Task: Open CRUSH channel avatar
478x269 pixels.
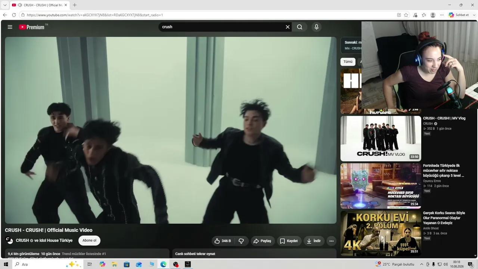Action: [x=9, y=241]
